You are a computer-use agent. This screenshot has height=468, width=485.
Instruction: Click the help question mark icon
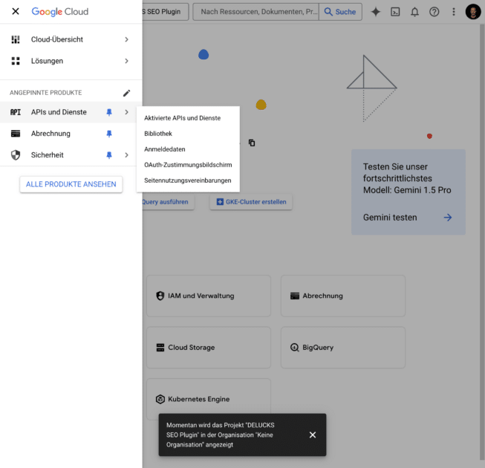434,12
